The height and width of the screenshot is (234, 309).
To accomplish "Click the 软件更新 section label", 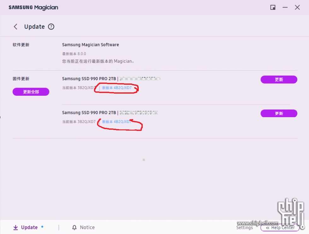I will coord(21,45).
